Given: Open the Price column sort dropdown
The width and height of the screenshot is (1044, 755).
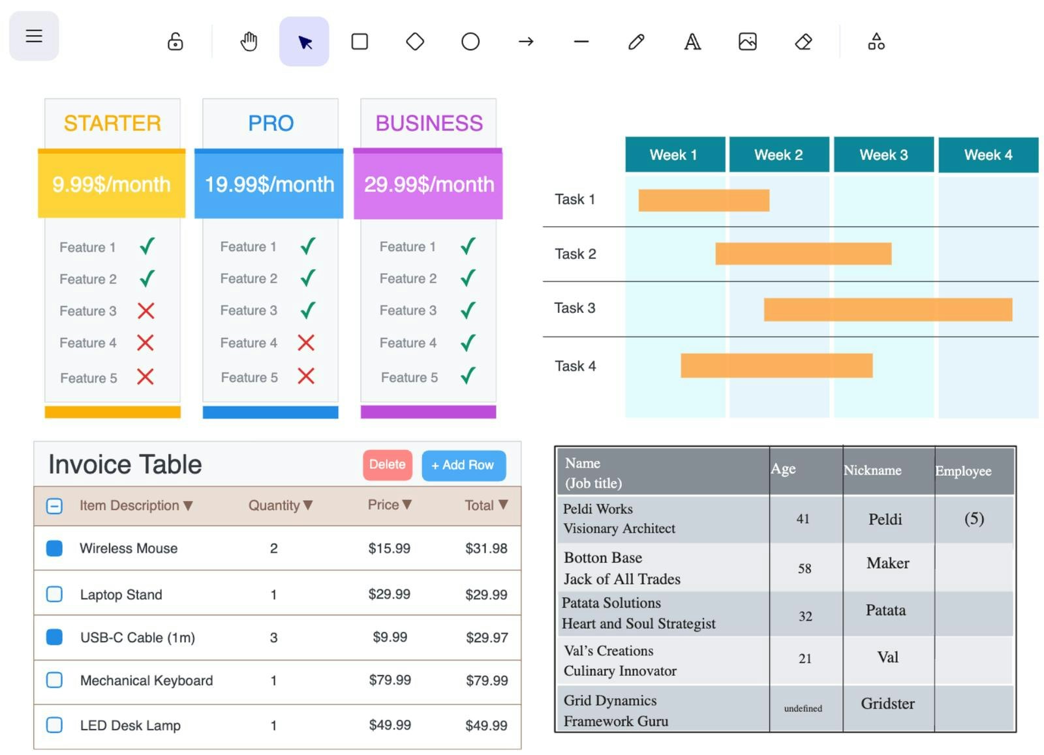Looking at the screenshot, I should point(408,505).
